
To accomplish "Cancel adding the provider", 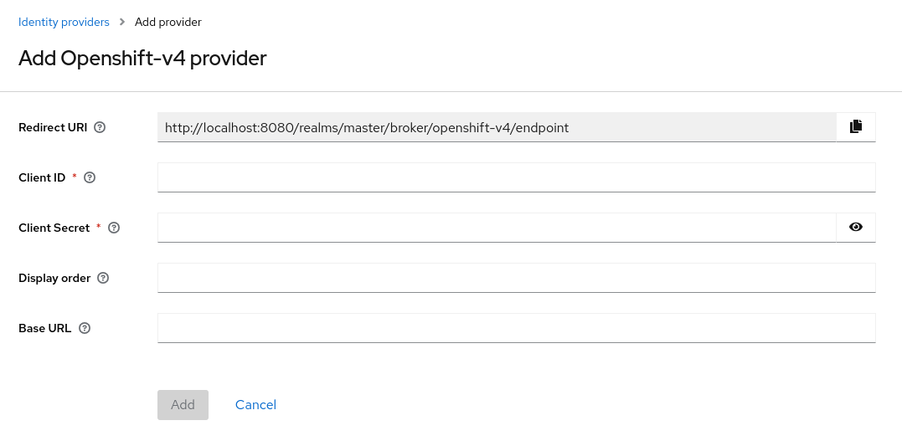I will [255, 405].
